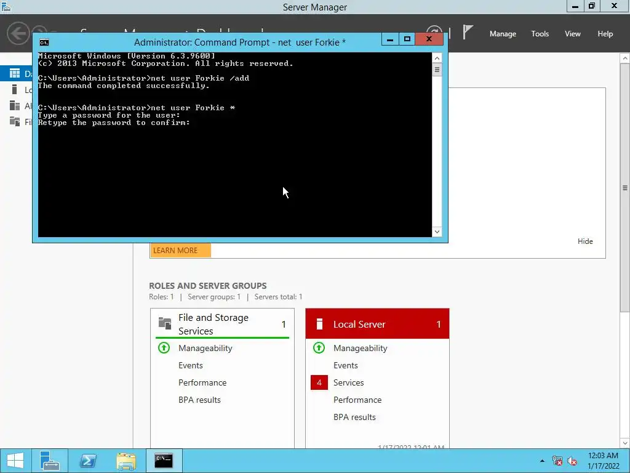
Task: Open the View menu
Action: [x=572, y=34]
